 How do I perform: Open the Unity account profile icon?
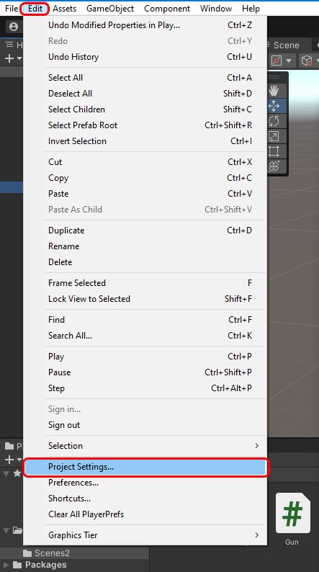pyautogui.click(x=14, y=27)
